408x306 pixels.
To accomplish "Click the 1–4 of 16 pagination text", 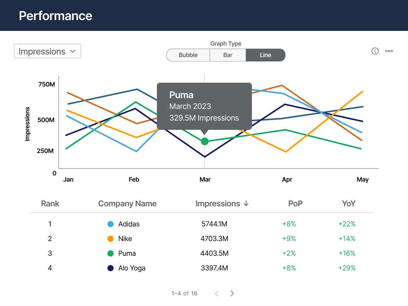I will tap(184, 294).
